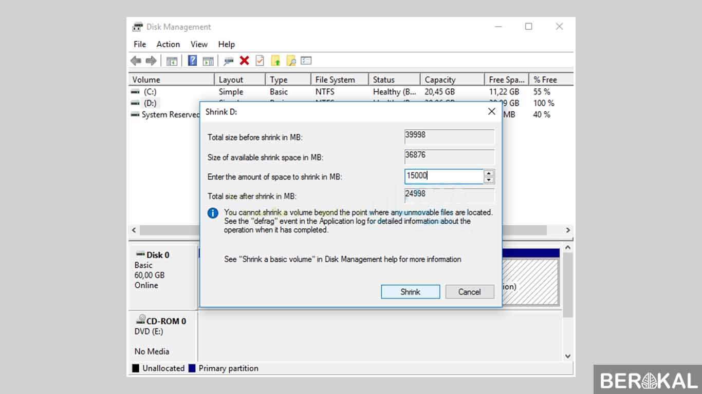This screenshot has height=394, width=702.
Task: Click the folder with magnifier icon
Action: pyautogui.click(x=291, y=61)
